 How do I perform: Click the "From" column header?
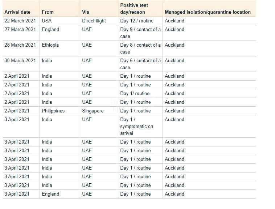tap(48, 12)
